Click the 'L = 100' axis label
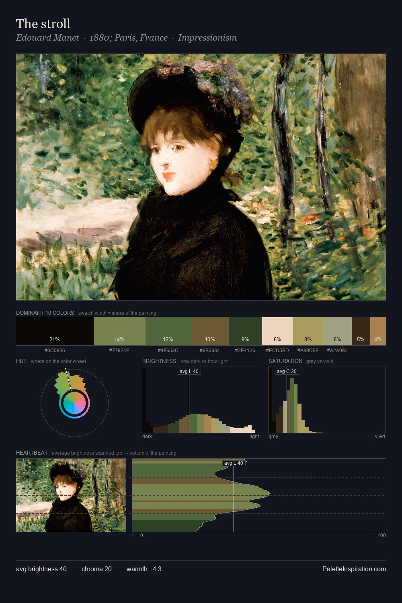 tap(377, 535)
